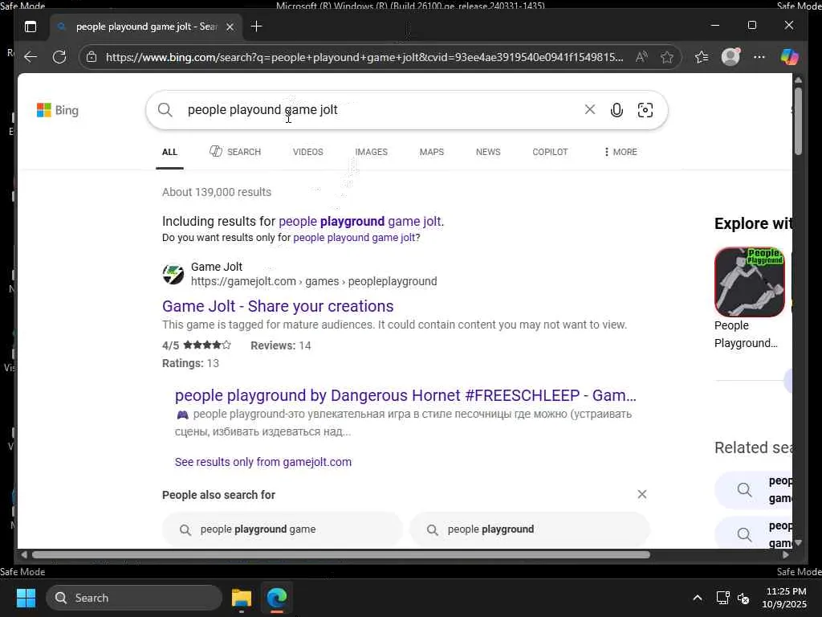Search only for 'people playound game jolt'

point(354,238)
